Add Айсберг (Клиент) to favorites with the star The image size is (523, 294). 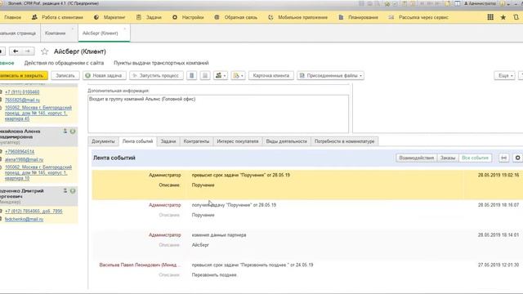tap(45, 51)
